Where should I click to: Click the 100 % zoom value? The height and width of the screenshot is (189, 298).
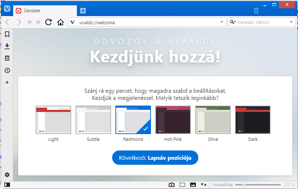tap(289, 185)
